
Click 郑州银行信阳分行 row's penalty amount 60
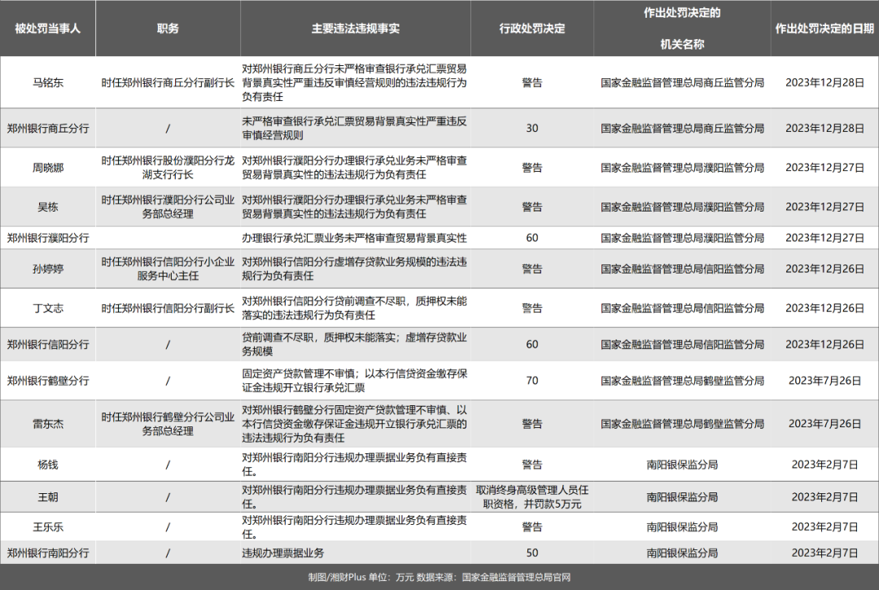[x=532, y=344]
